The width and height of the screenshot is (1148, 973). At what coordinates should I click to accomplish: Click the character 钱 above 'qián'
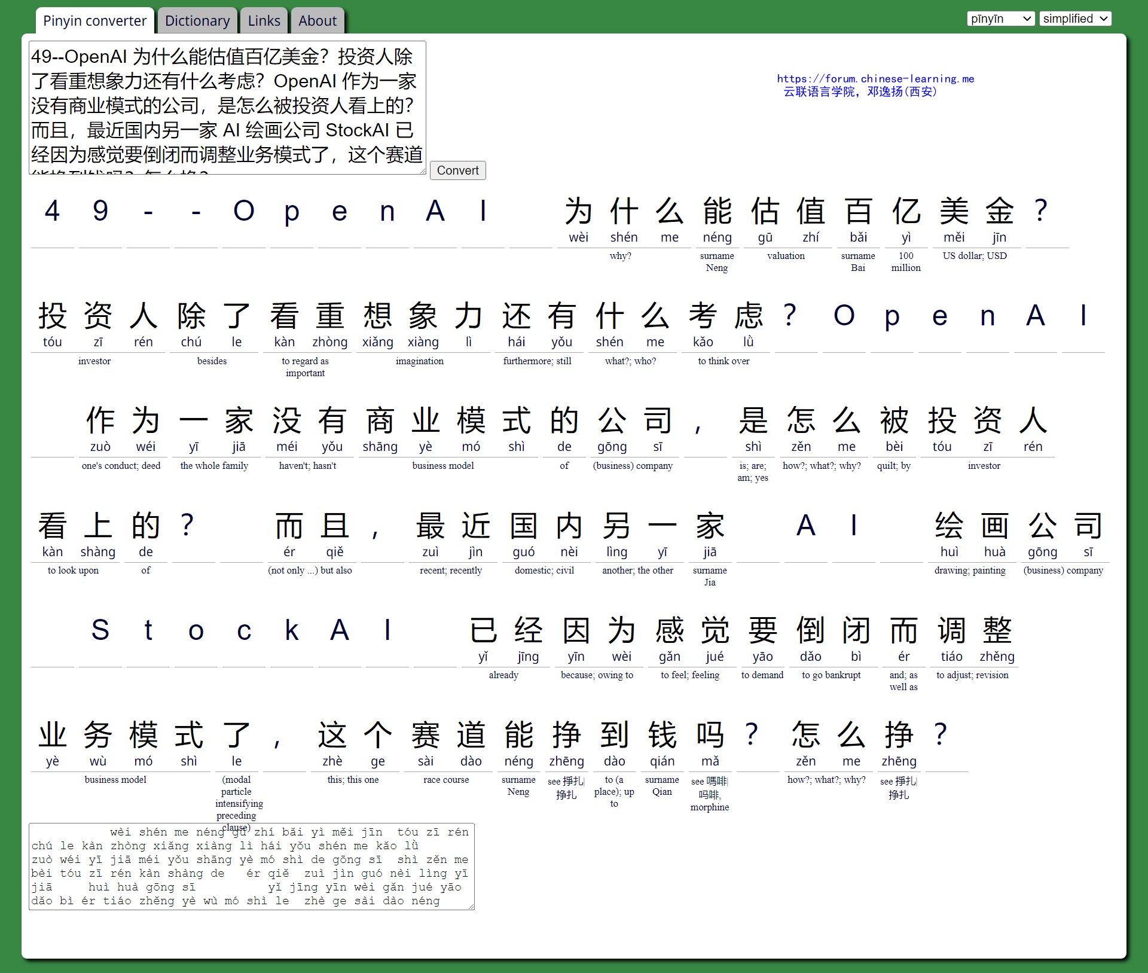point(662,735)
